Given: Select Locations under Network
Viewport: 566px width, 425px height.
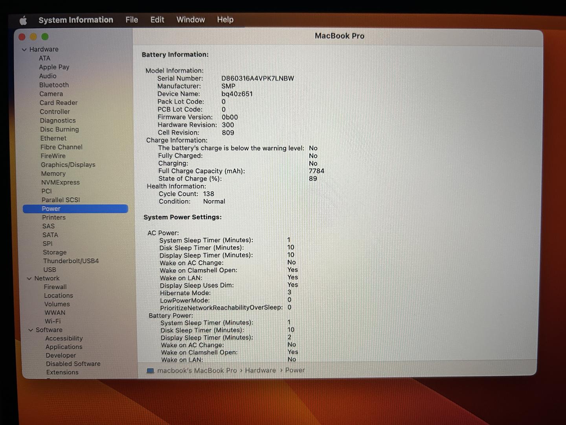Looking at the screenshot, I should (x=59, y=296).
